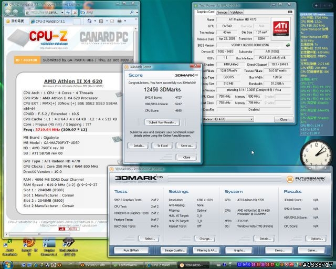
Task: Click Save as in Score dialog
Action: click(186, 146)
